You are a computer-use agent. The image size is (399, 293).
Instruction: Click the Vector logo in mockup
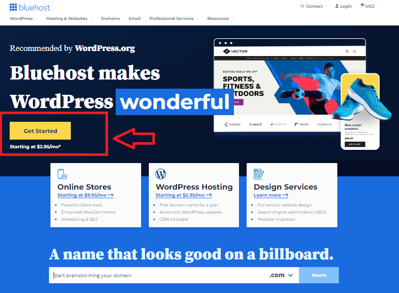click(235, 51)
